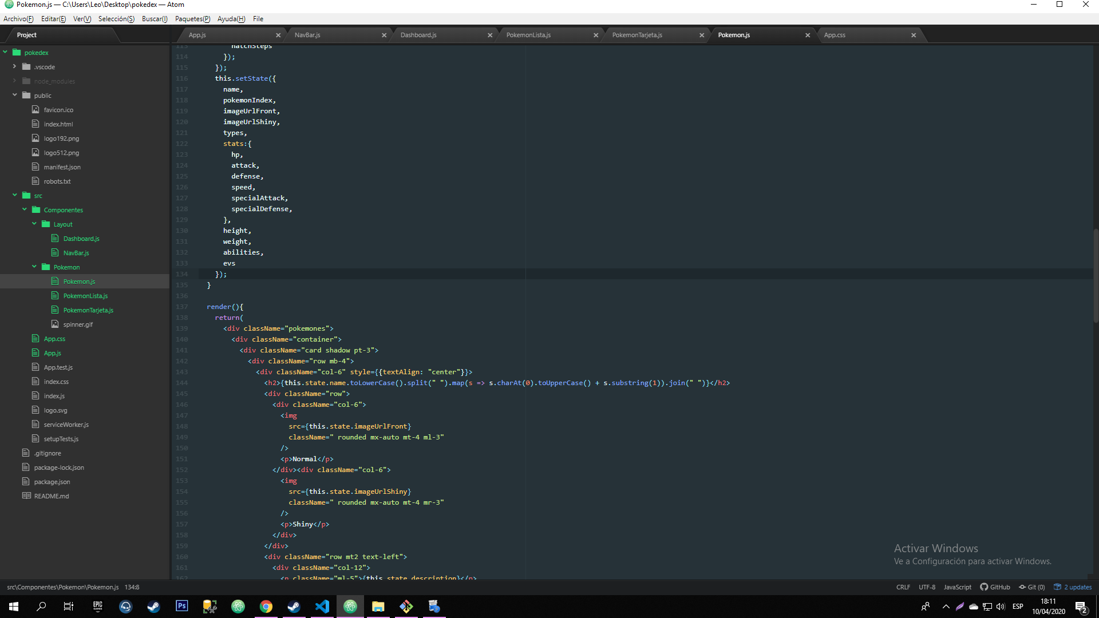Collapse the Layout folder chevron
Screen dimensions: 1099x618
[34, 224]
